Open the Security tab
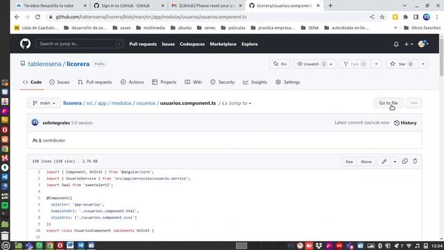 (x=222, y=82)
